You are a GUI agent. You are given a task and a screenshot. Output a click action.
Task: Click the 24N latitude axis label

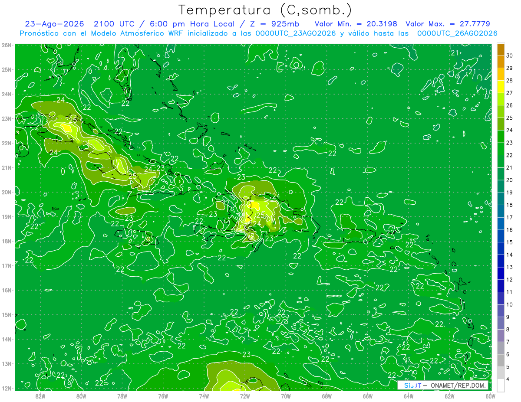[6, 94]
